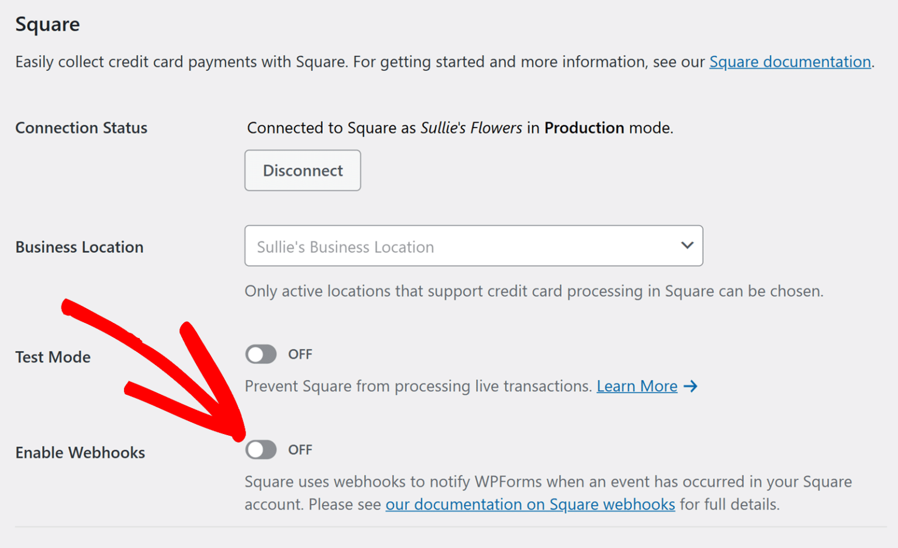Expand Sullie's Business Location selection list

point(474,246)
